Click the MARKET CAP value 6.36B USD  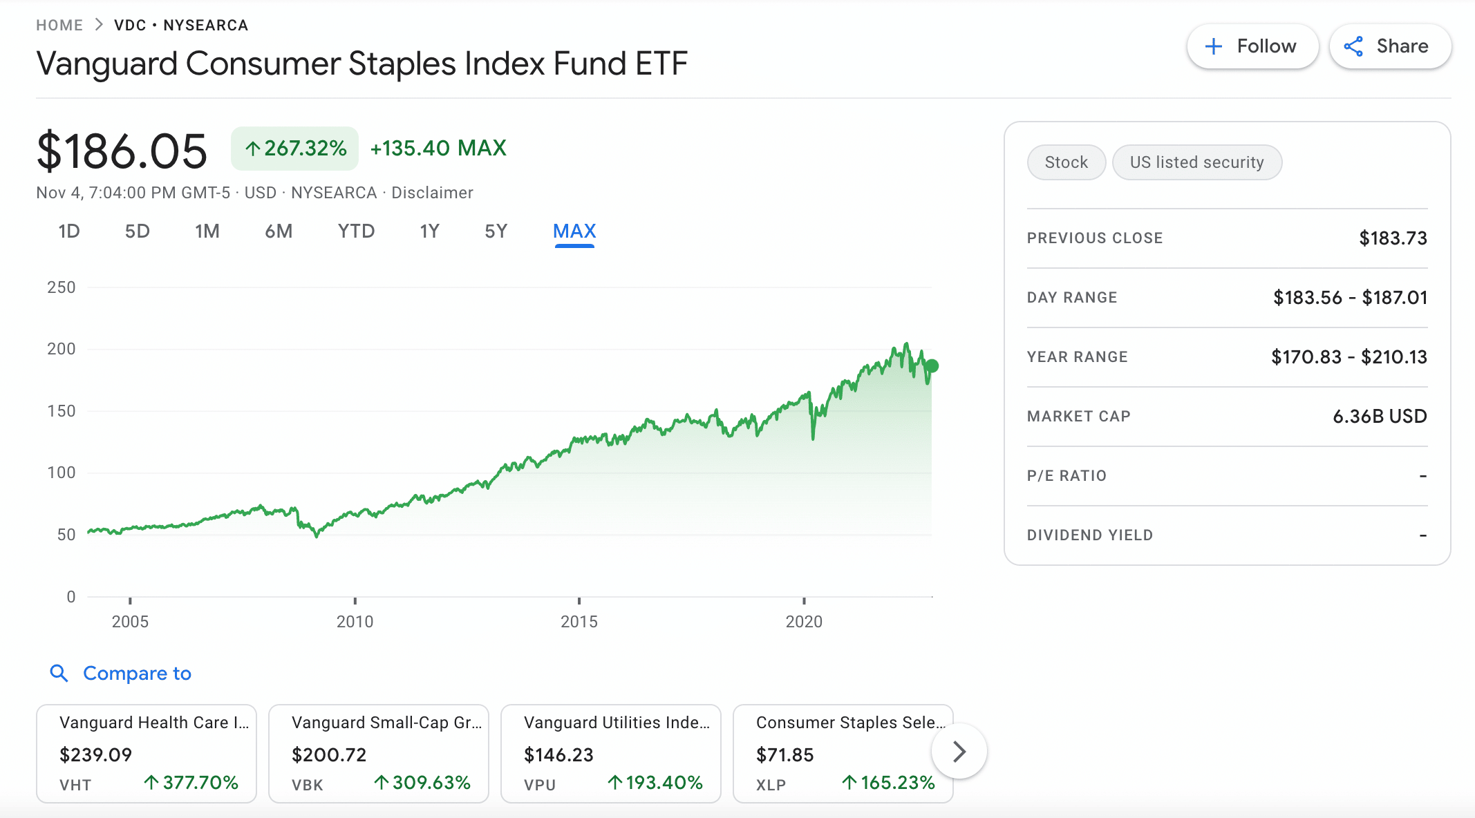coord(1380,417)
